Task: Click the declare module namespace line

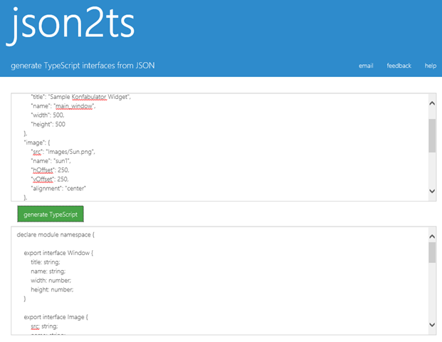Action: pos(56,235)
